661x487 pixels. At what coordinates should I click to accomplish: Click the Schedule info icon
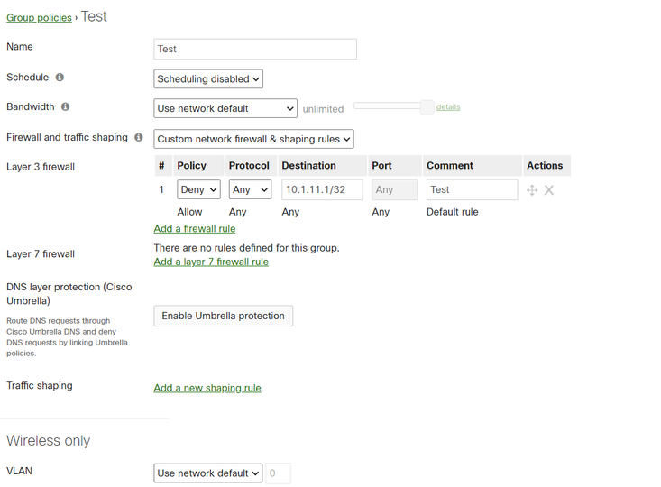point(60,78)
